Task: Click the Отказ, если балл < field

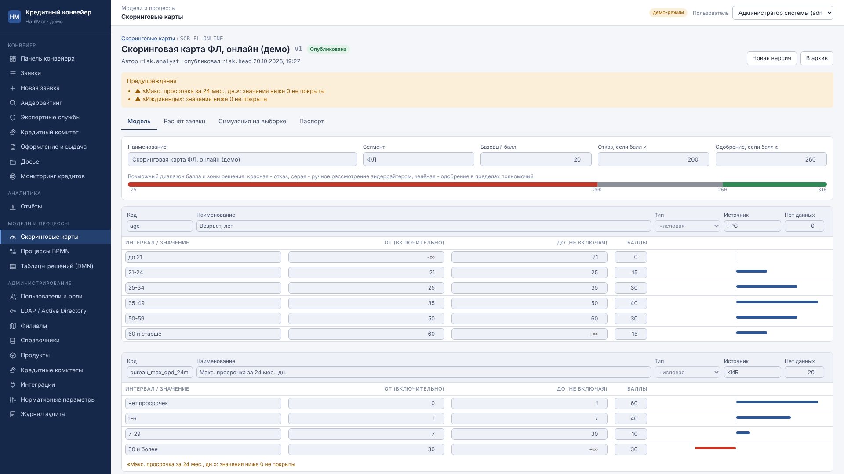Action: pyautogui.click(x=653, y=160)
